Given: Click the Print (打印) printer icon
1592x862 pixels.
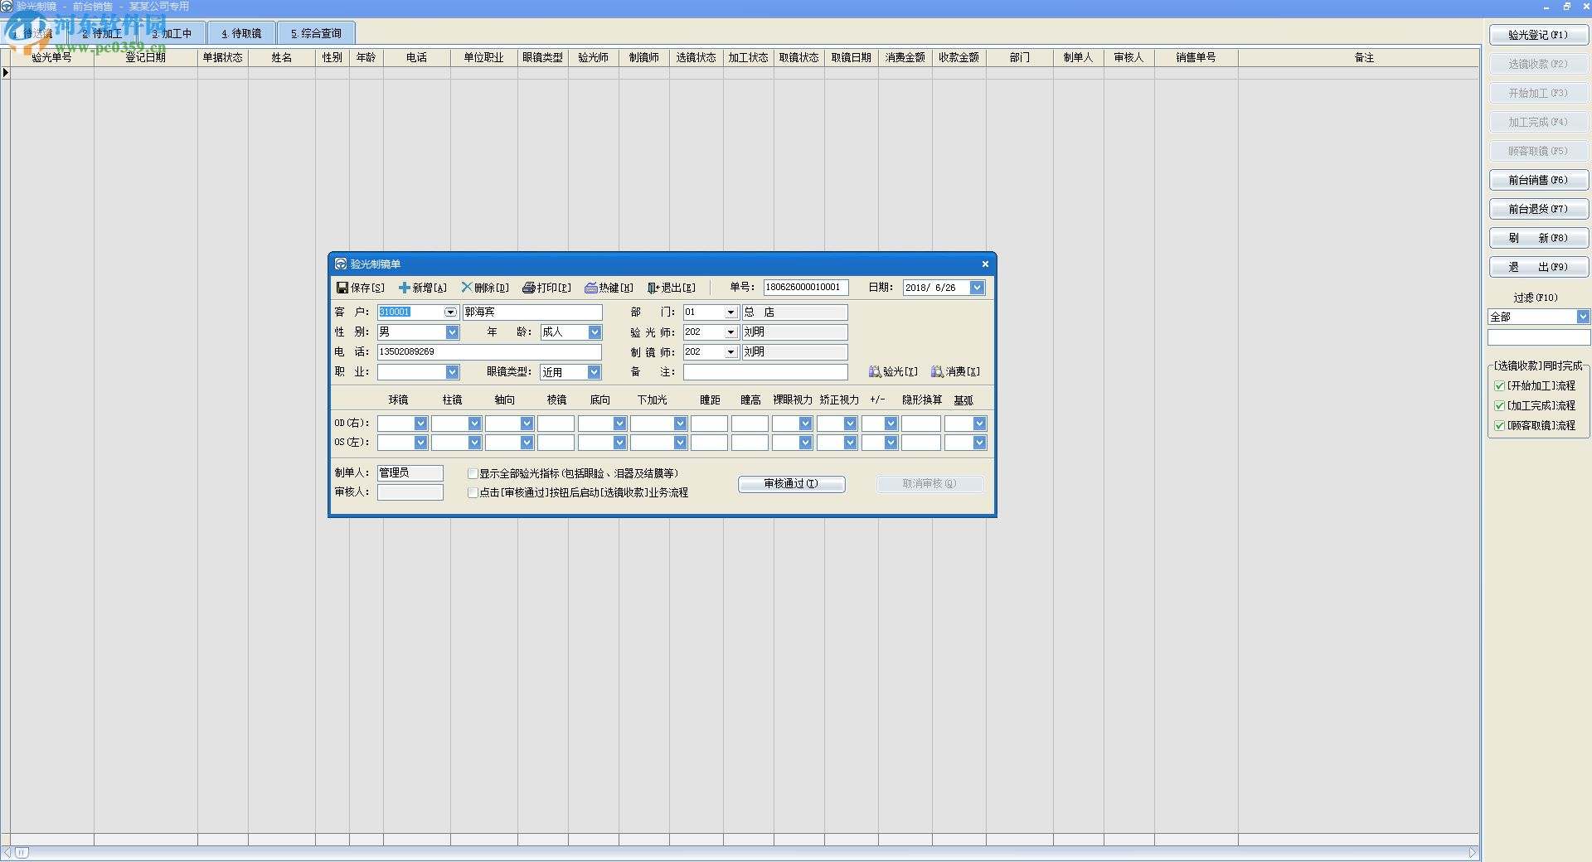Looking at the screenshot, I should point(529,288).
